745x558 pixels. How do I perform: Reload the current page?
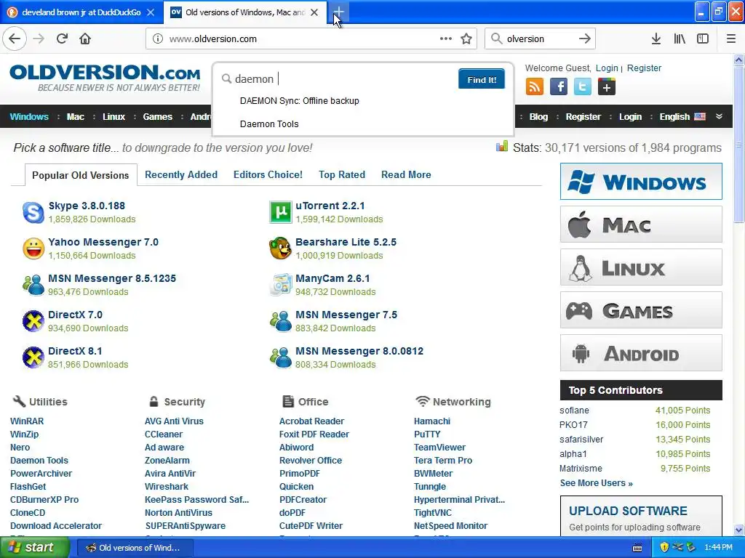coord(62,39)
